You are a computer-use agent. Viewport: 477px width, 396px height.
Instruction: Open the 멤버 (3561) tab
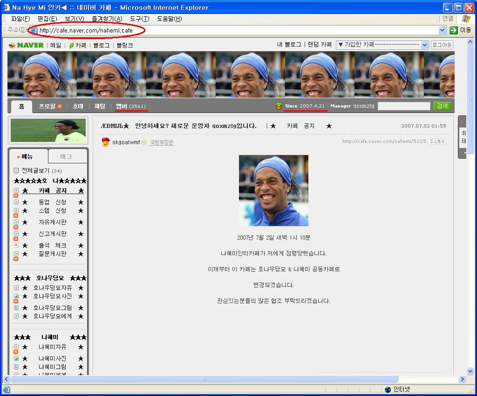[x=131, y=106]
